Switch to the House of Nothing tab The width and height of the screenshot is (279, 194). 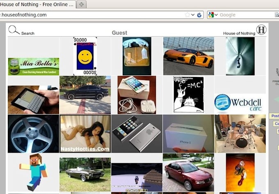pos(37,4)
